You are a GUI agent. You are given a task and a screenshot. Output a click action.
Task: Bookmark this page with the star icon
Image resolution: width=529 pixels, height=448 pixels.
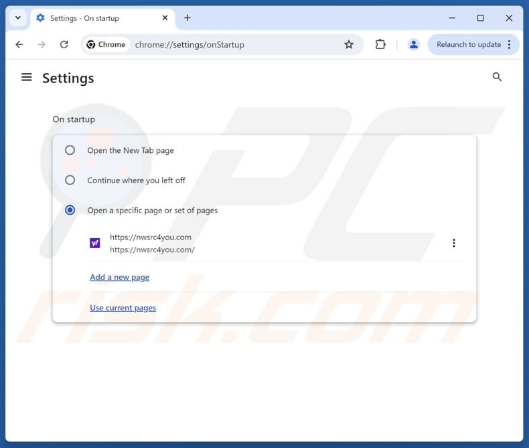(x=348, y=44)
